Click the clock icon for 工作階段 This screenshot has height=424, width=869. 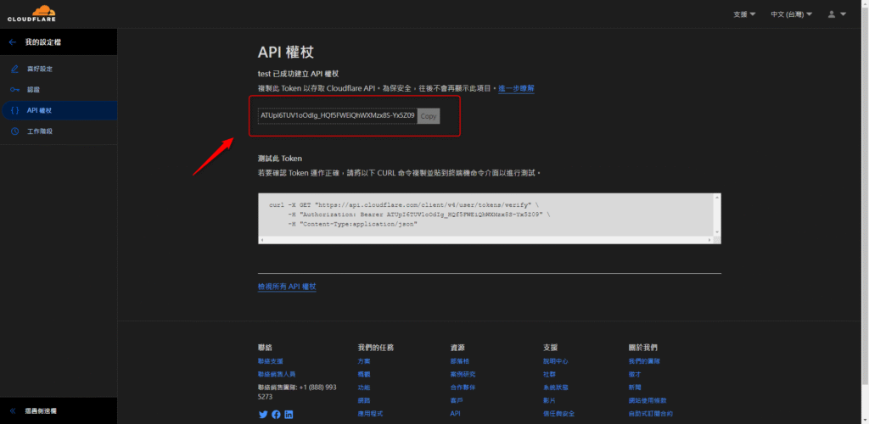pos(14,131)
